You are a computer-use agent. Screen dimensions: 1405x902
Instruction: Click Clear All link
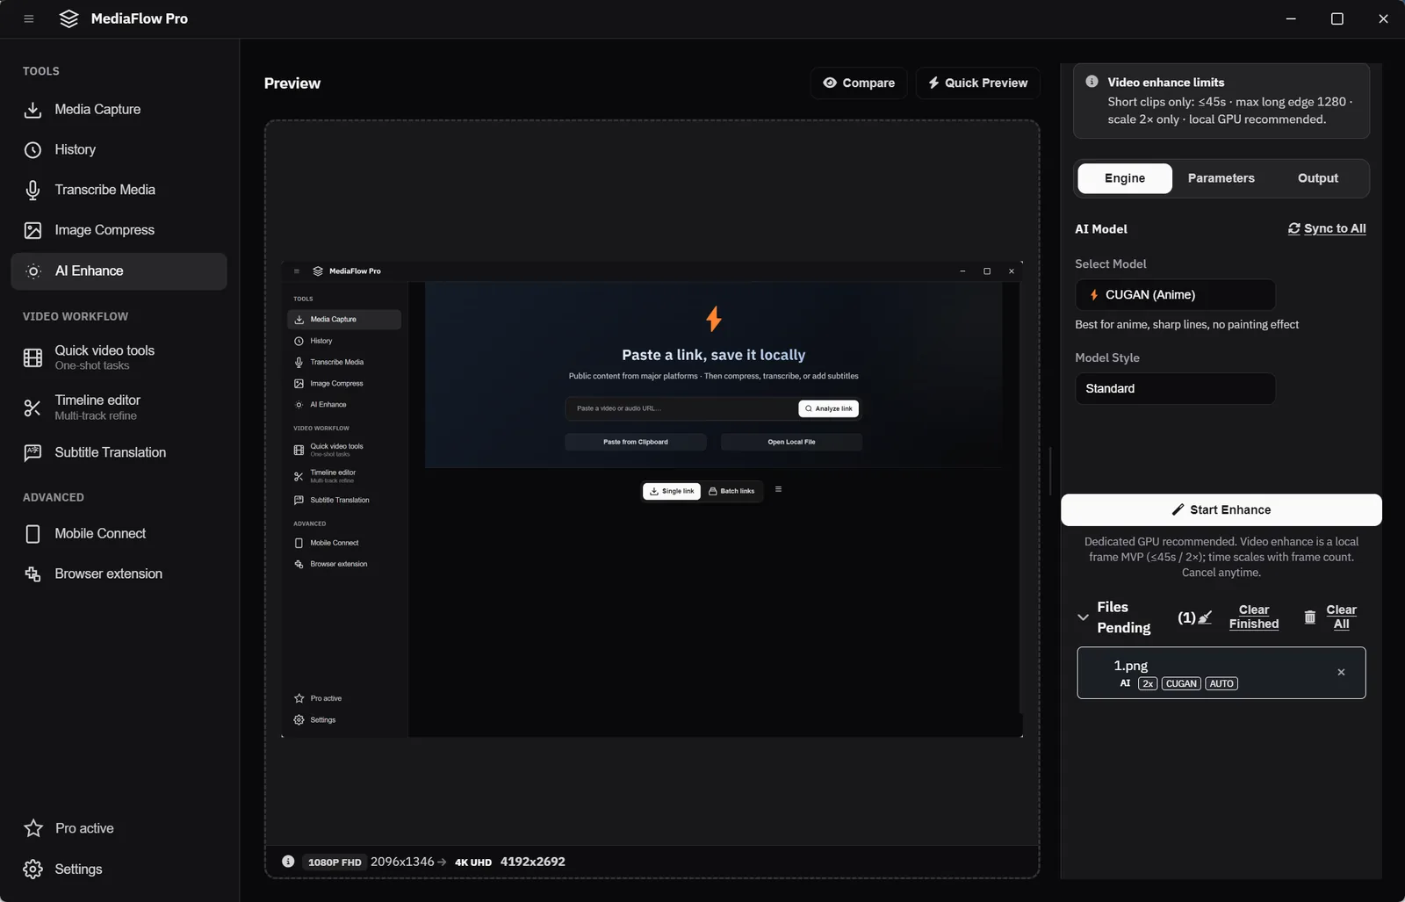(x=1342, y=617)
